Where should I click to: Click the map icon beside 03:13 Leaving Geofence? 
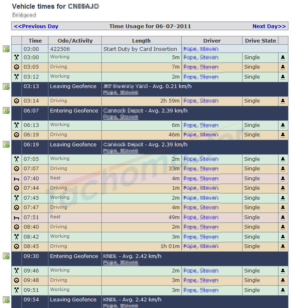pyautogui.click(x=6, y=86)
